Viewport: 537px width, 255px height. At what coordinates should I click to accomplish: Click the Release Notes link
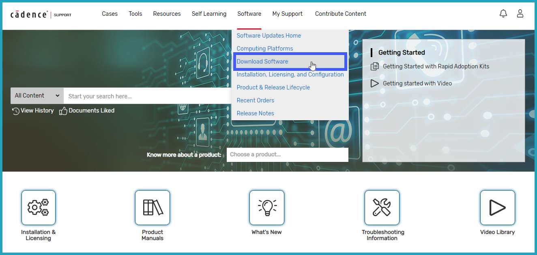[x=255, y=113]
